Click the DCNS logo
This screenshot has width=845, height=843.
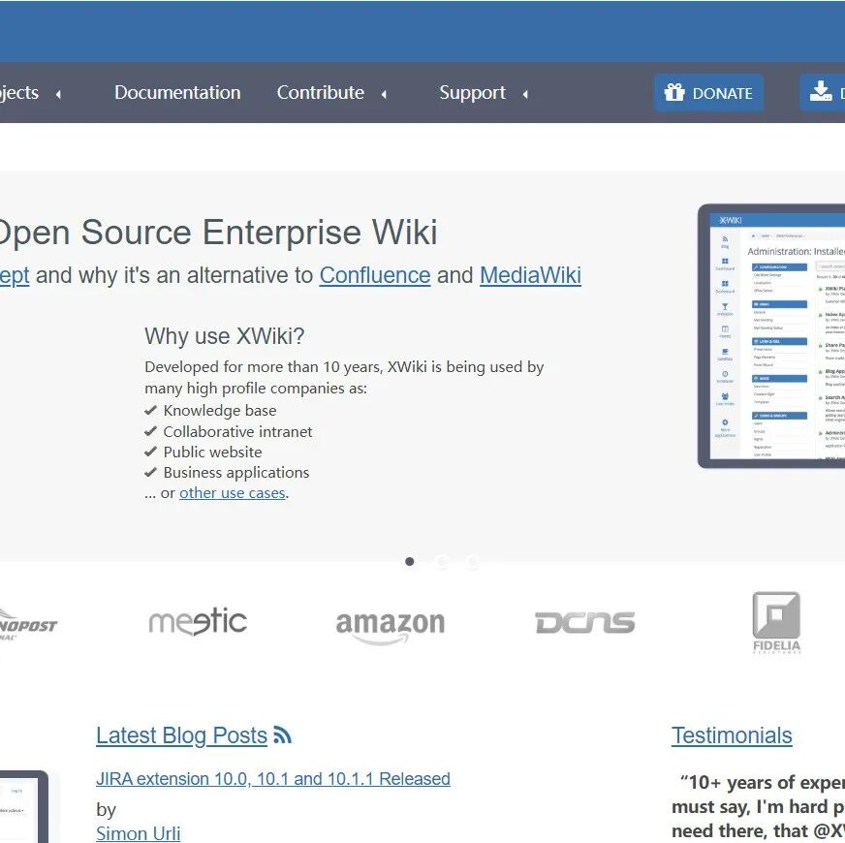tap(584, 622)
